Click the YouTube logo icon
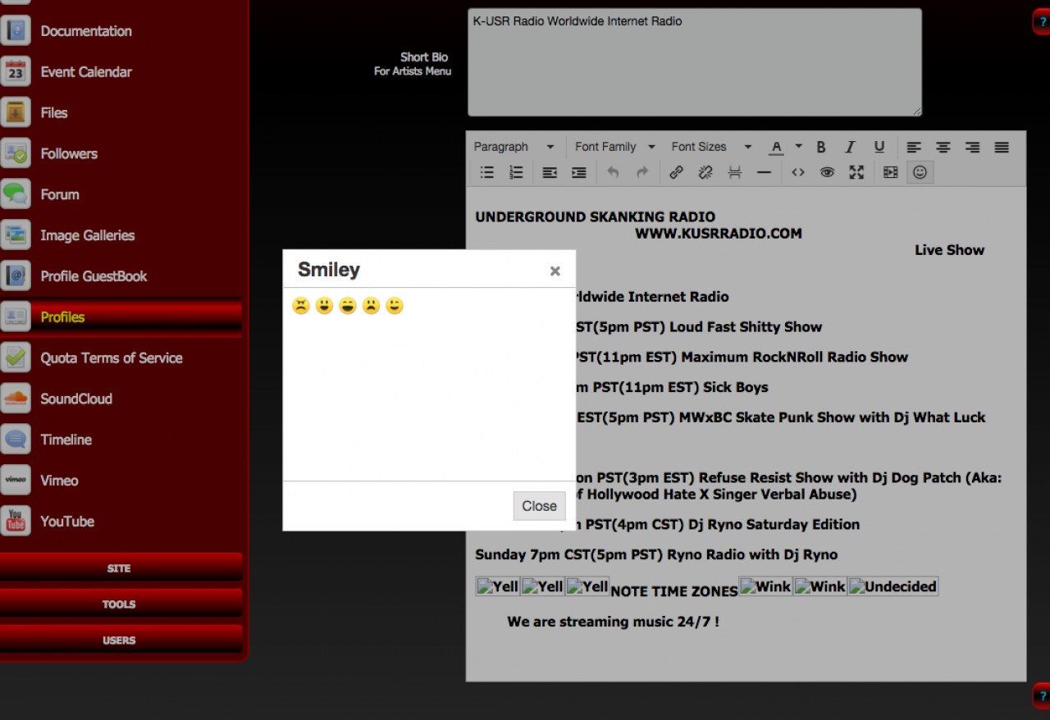Viewport: 1050px width, 720px height. (x=16, y=522)
